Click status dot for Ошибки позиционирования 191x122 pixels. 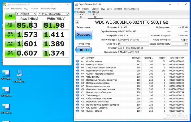point(77,74)
